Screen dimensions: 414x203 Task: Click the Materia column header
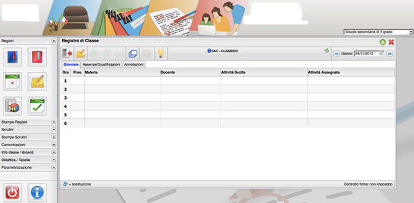pos(122,72)
